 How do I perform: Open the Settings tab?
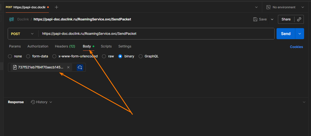click(125, 46)
